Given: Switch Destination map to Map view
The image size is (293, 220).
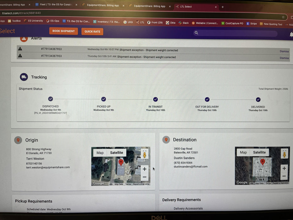Looking at the screenshot, I should [x=243, y=152].
